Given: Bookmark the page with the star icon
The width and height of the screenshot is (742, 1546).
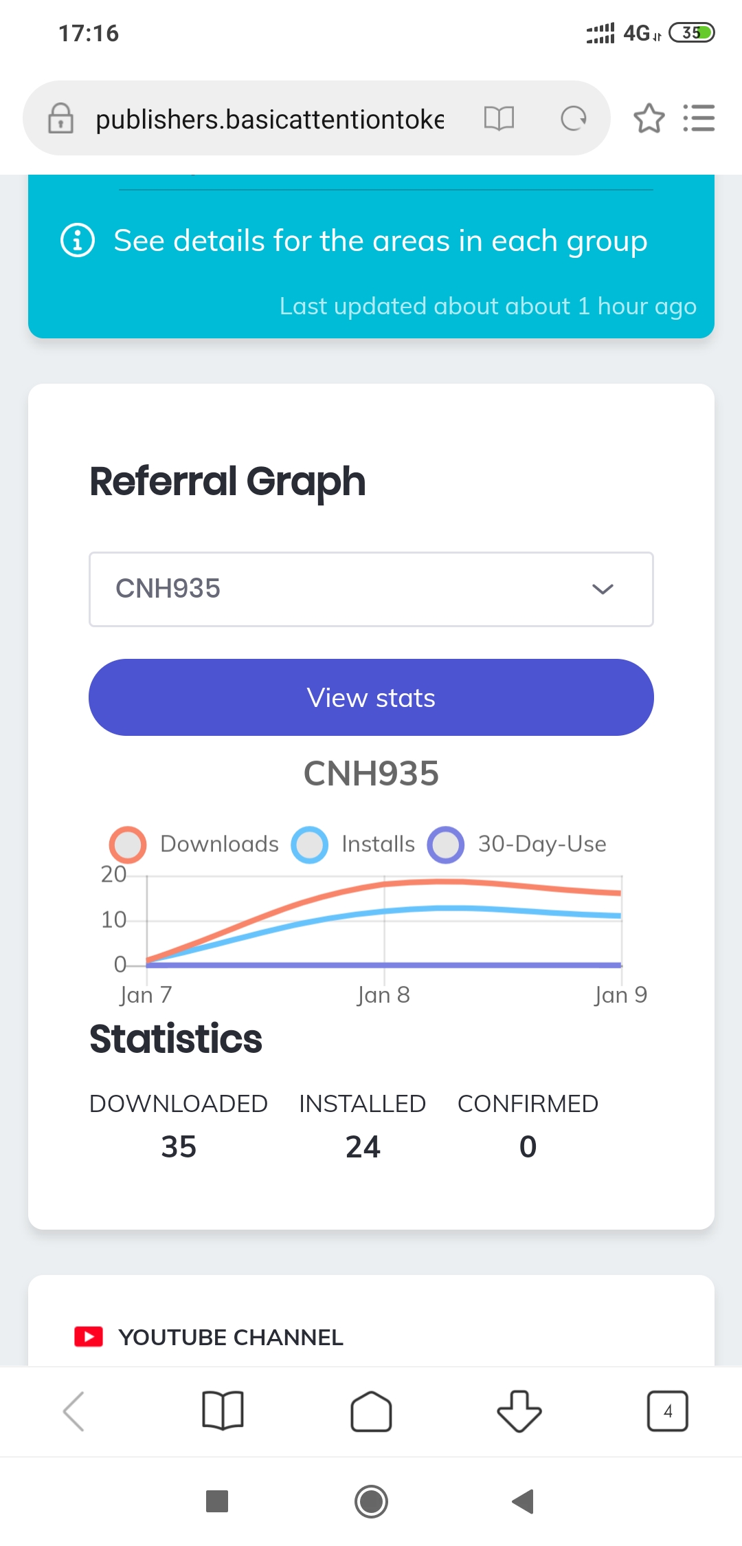Looking at the screenshot, I should pyautogui.click(x=649, y=119).
